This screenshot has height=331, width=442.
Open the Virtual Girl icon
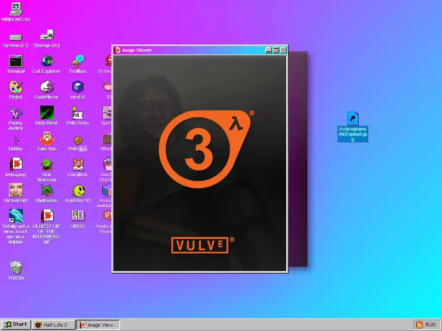[x=16, y=190]
